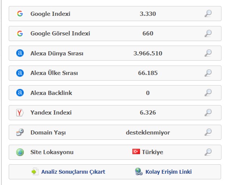Click the magnifier icon for Google Görsel Indexi
This screenshot has height=185, width=226.
208,34
